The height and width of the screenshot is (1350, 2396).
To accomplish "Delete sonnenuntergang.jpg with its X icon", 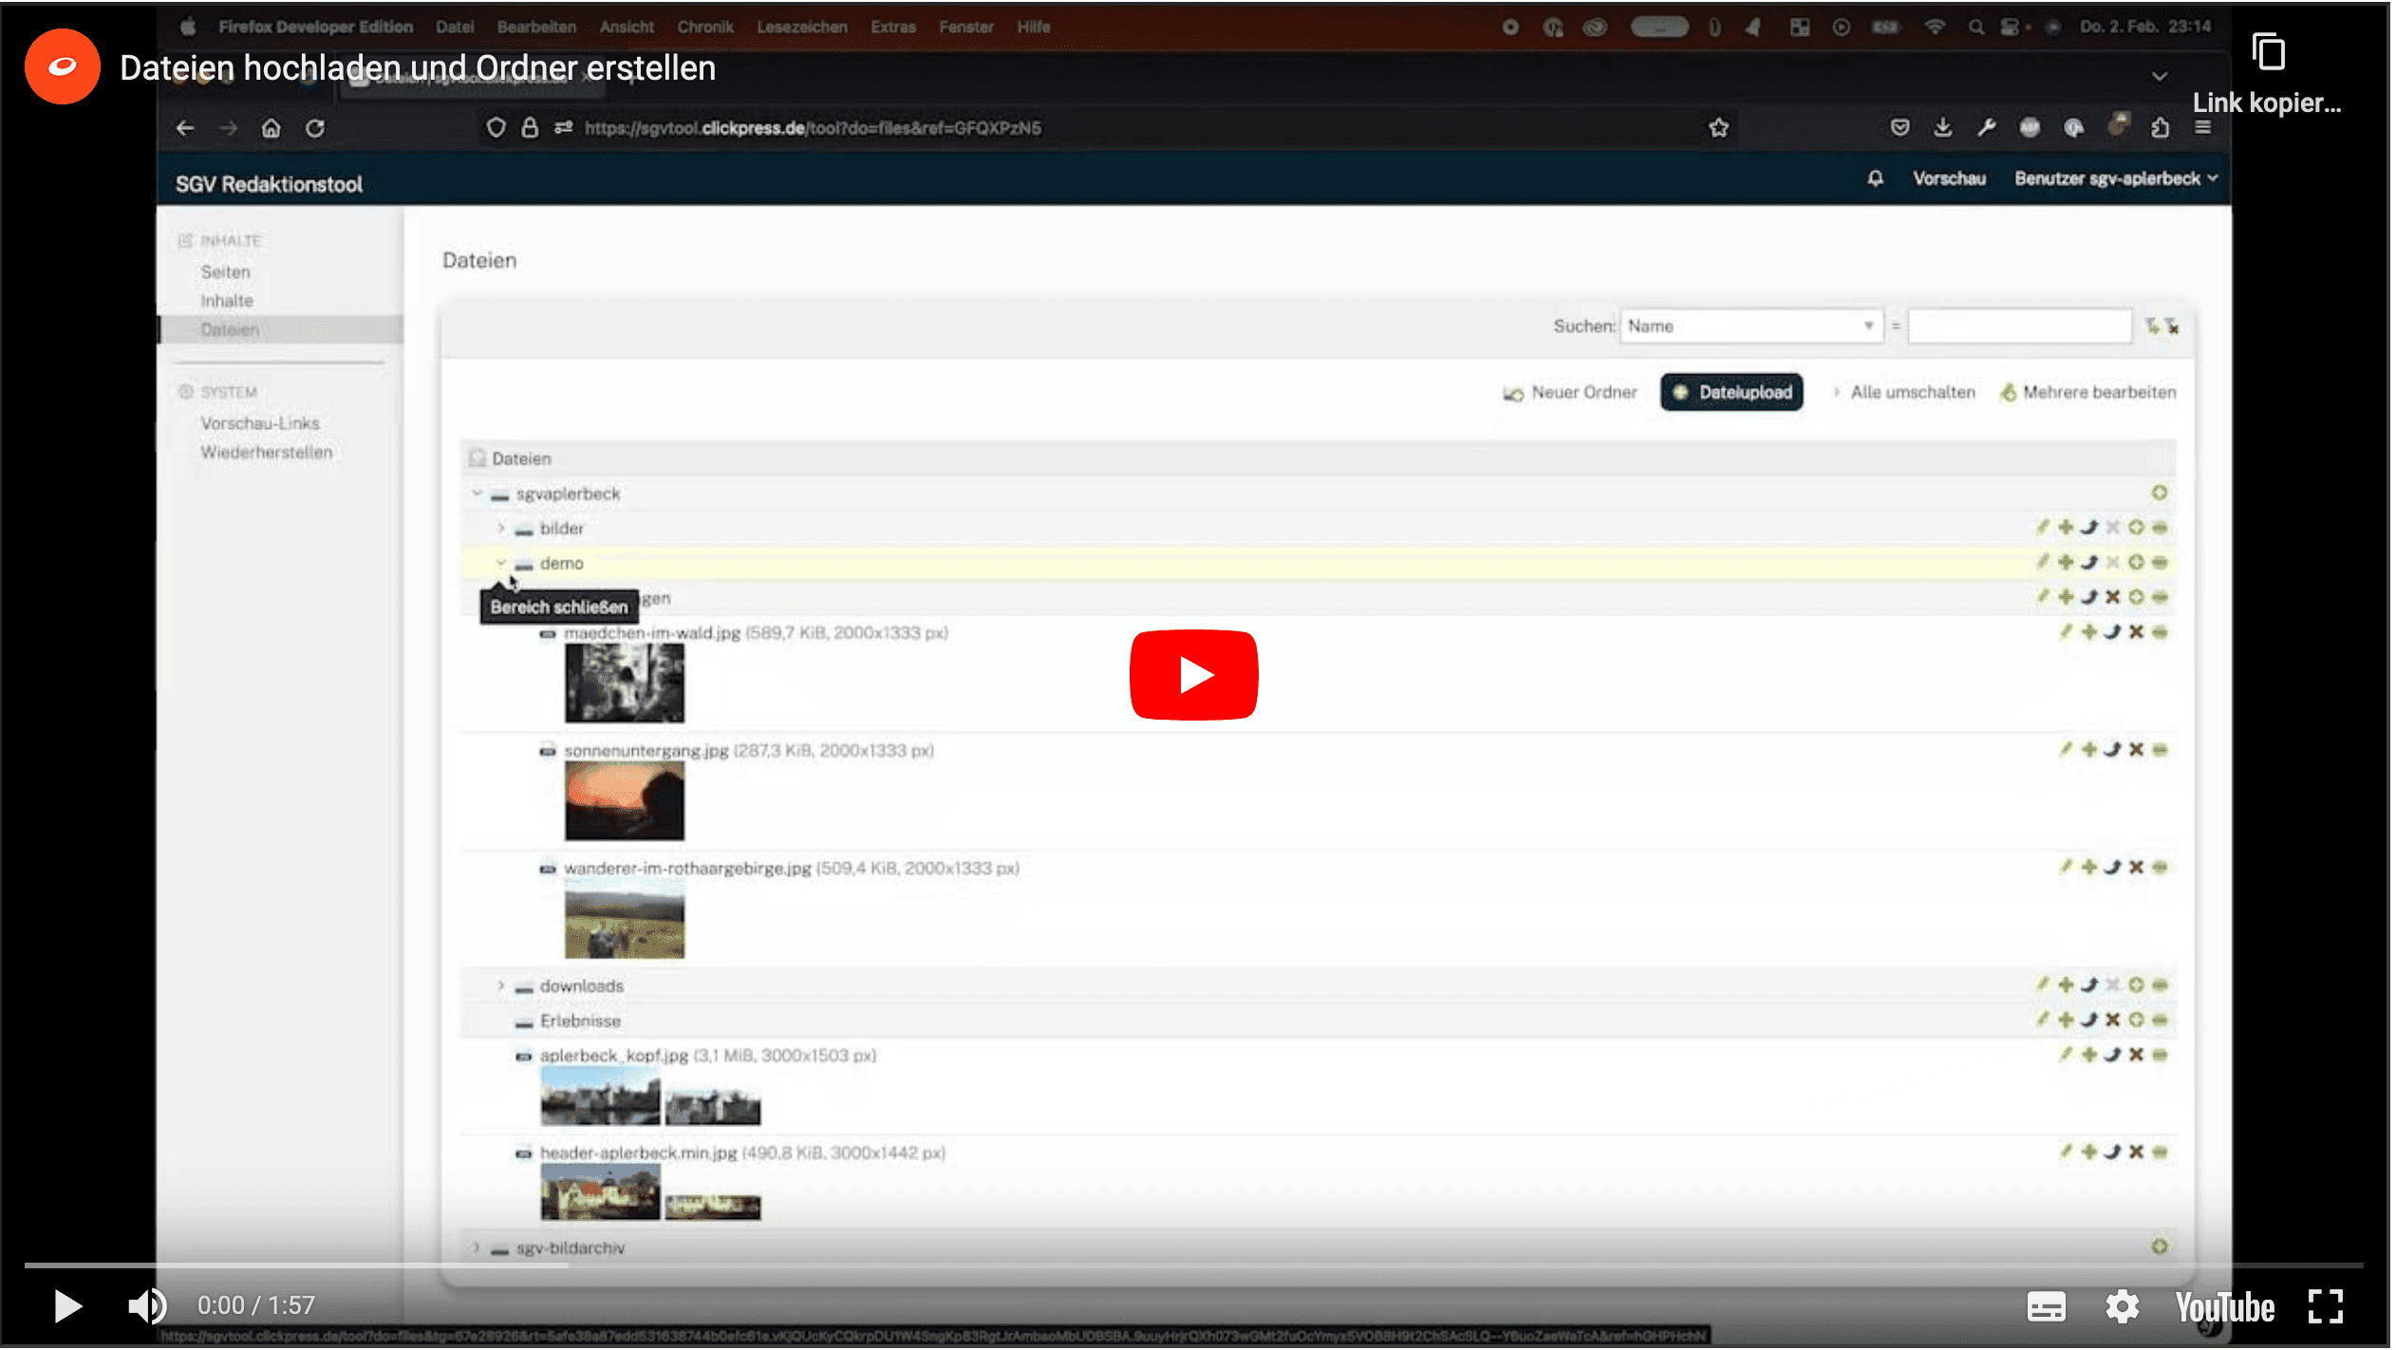I will 2136,750.
